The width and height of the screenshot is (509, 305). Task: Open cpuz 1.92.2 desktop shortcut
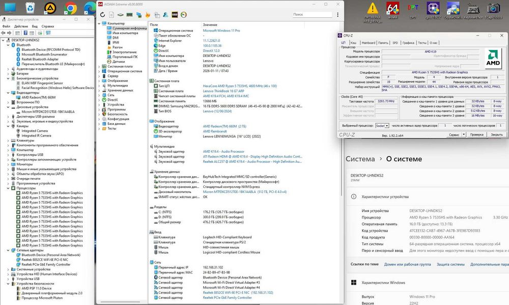pos(433,10)
